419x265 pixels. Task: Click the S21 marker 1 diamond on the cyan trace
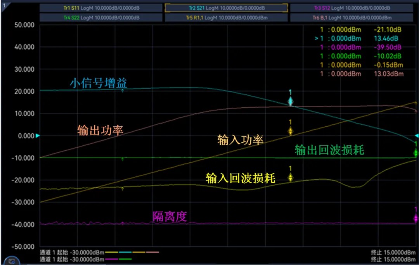pyautogui.click(x=290, y=102)
